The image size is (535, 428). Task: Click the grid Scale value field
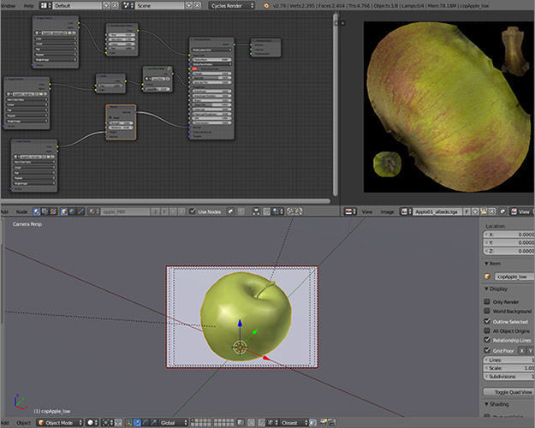point(508,368)
